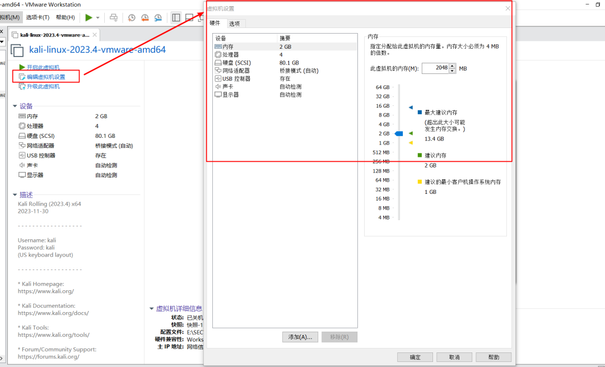Toggle the library sidebar view icon
The image size is (605, 367).
pyautogui.click(x=176, y=18)
